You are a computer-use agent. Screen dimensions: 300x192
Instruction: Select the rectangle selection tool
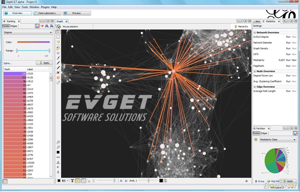(58, 37)
